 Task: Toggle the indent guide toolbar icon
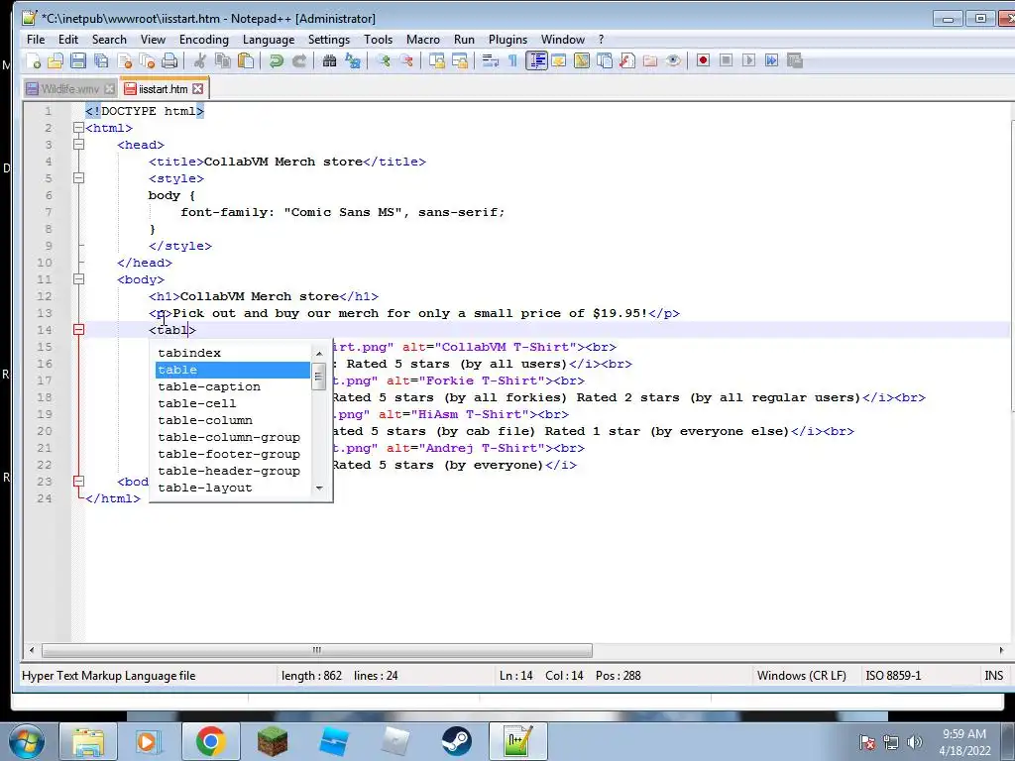tap(536, 60)
